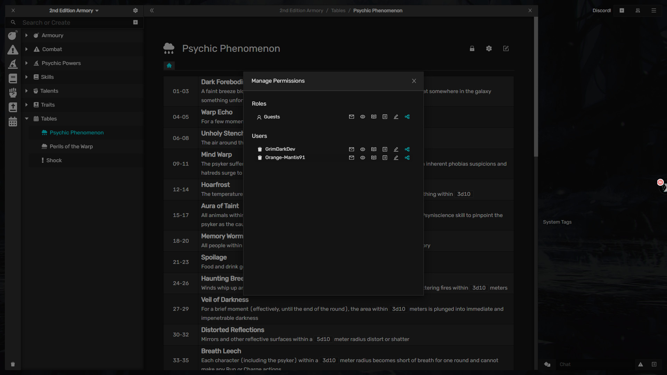Open Tables from the breadcrumb
Screen dimensions: 667x375
point(338,10)
